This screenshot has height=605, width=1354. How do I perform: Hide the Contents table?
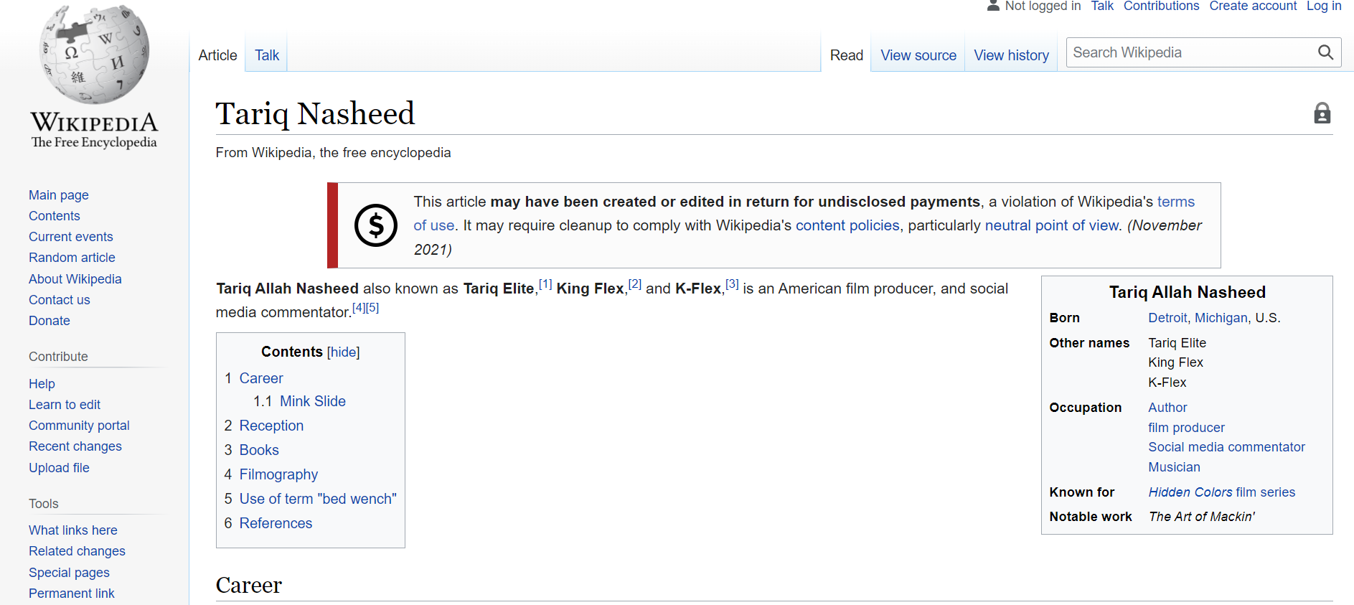pyautogui.click(x=343, y=352)
